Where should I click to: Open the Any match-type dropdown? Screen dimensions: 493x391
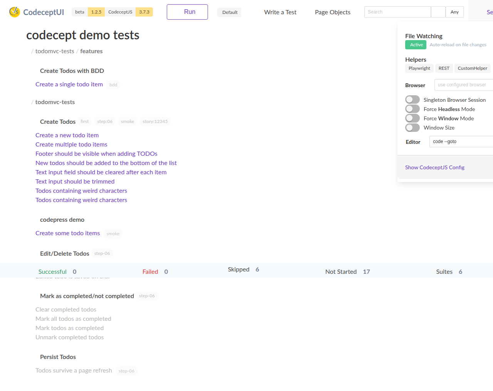click(454, 12)
